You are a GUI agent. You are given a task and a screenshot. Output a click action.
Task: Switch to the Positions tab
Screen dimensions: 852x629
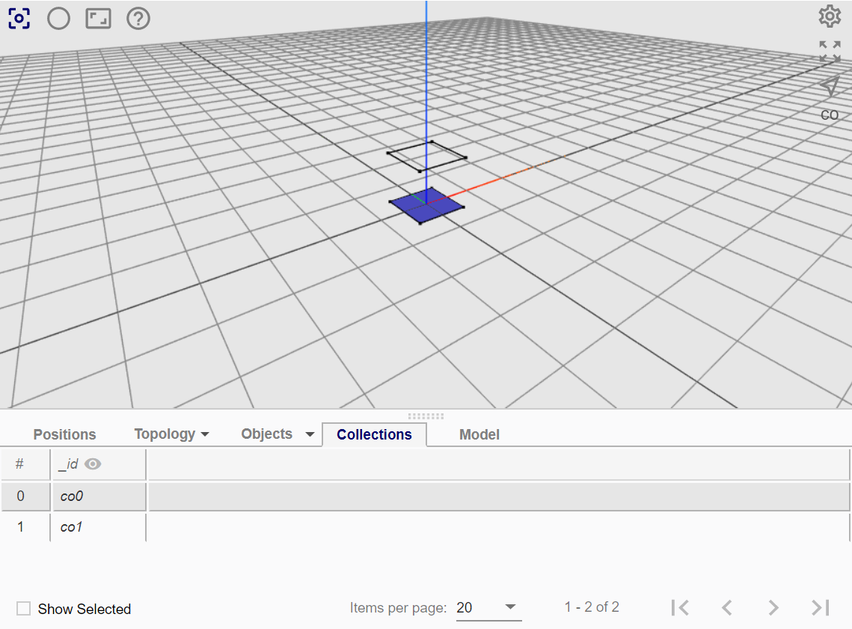coord(64,434)
